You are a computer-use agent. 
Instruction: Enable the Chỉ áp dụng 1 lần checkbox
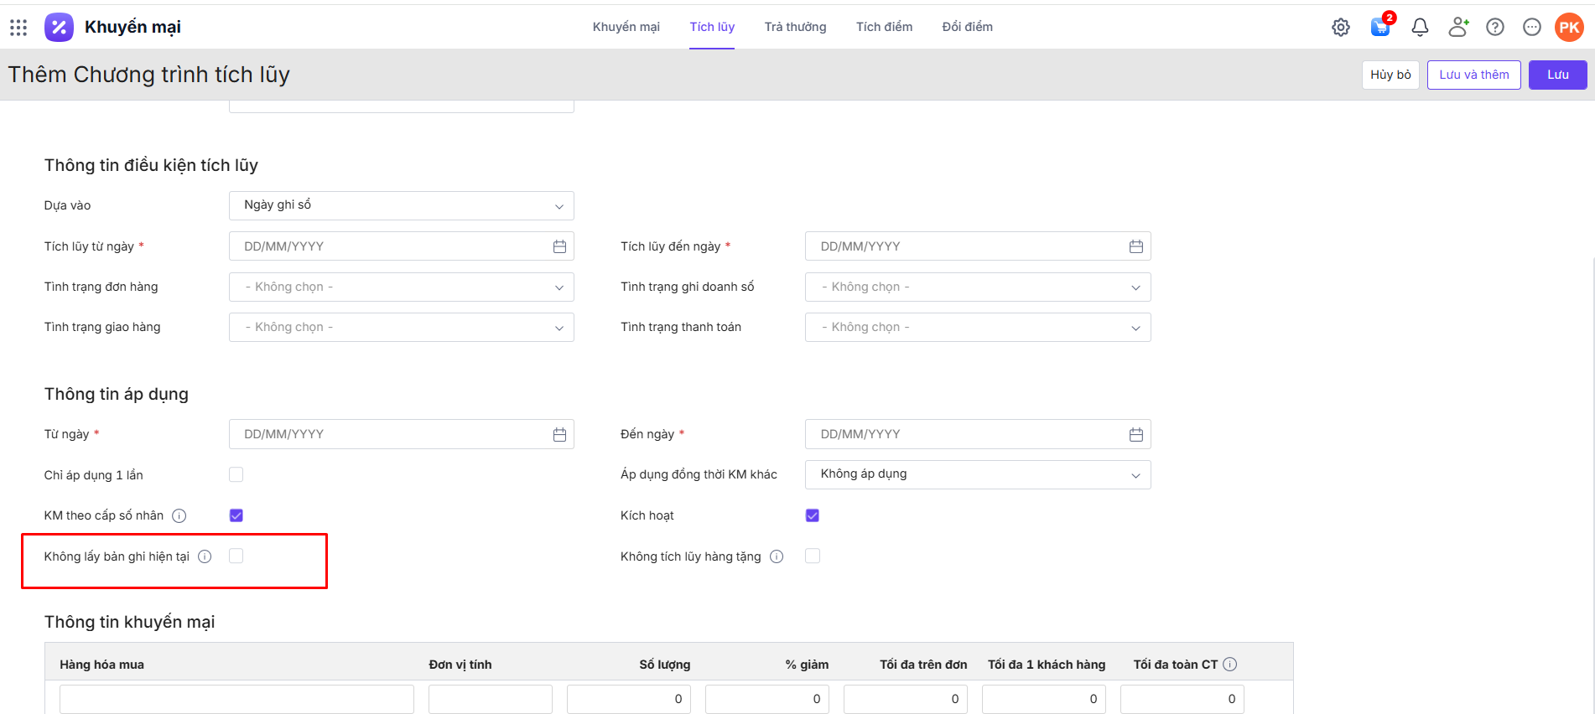click(236, 475)
